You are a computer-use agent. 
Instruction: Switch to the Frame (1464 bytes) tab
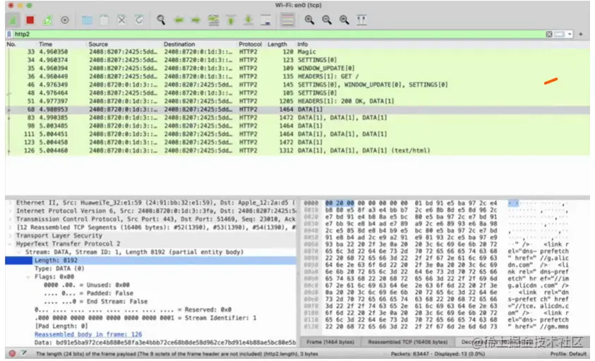pyautogui.click(x=330, y=342)
